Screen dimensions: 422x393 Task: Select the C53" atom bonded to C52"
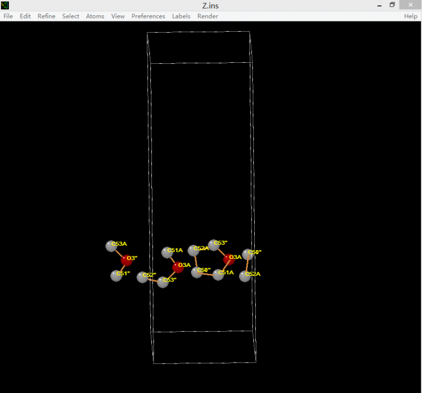click(x=163, y=282)
